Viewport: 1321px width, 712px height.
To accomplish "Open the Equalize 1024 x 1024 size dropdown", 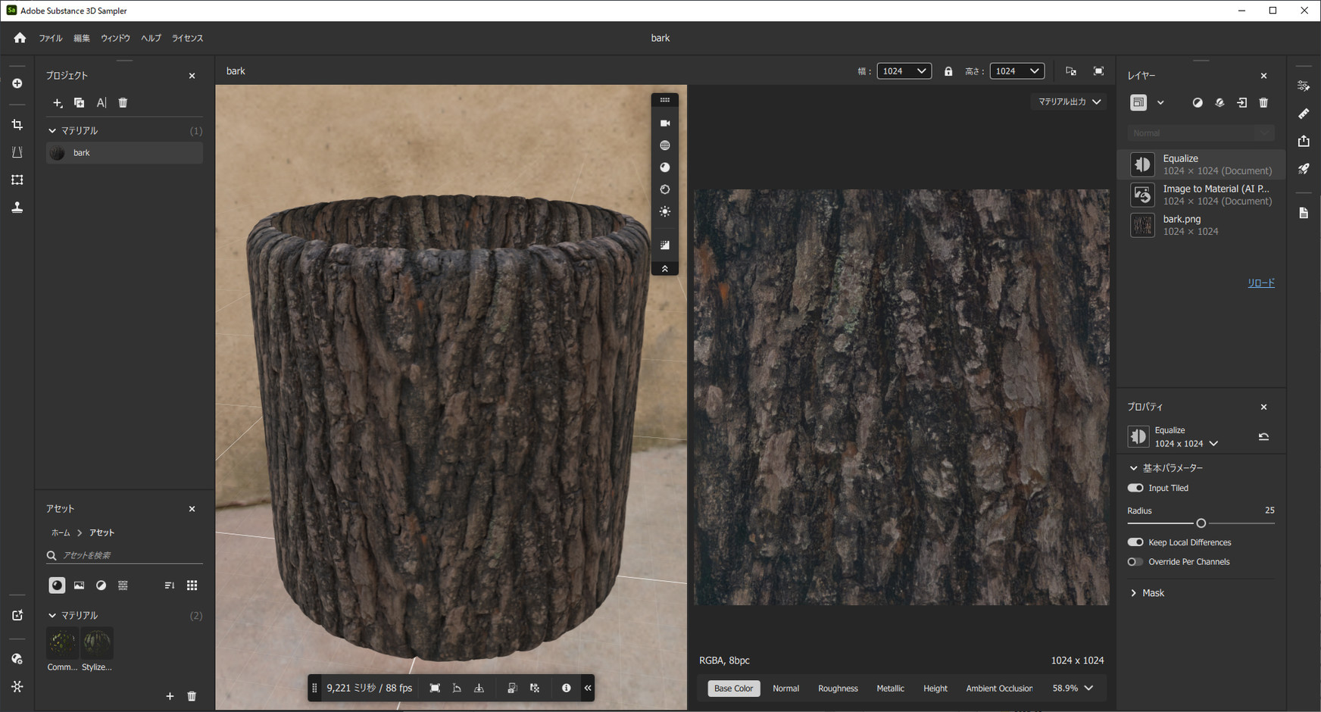I will click(1187, 444).
